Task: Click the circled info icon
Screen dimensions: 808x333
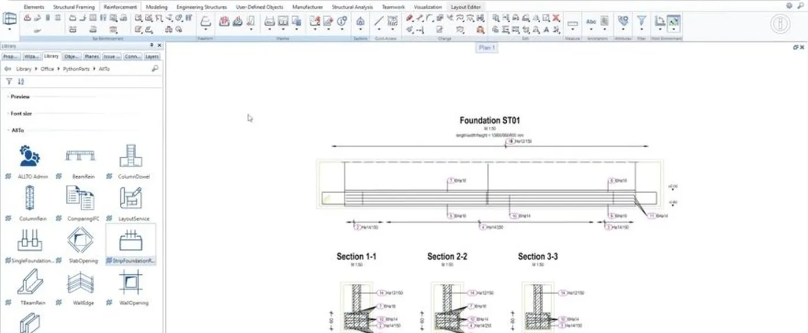Action: click(x=780, y=24)
